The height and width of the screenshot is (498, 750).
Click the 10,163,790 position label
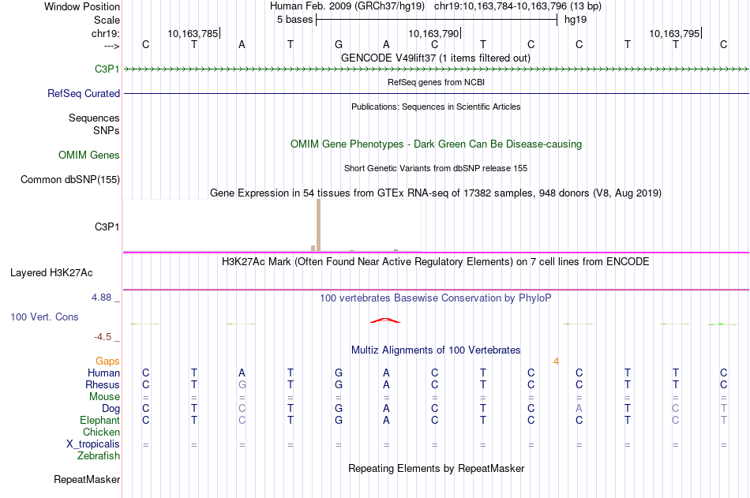tap(433, 33)
